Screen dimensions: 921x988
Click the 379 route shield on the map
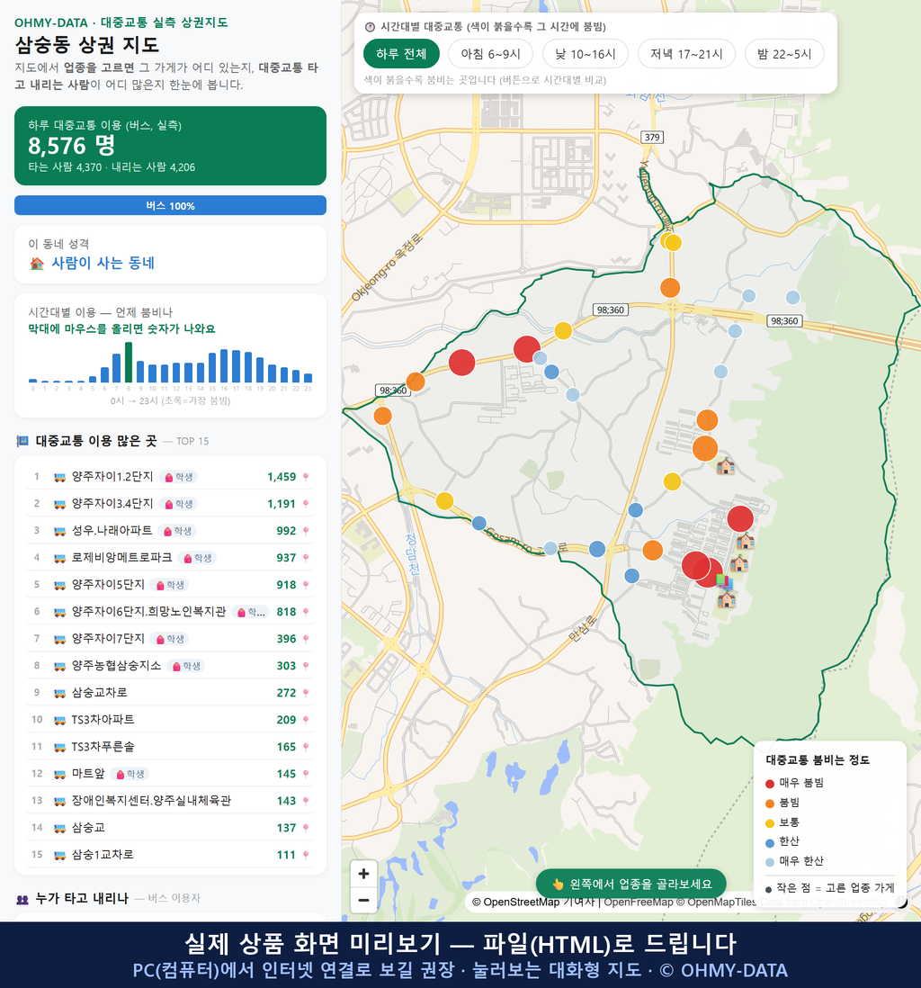652,138
